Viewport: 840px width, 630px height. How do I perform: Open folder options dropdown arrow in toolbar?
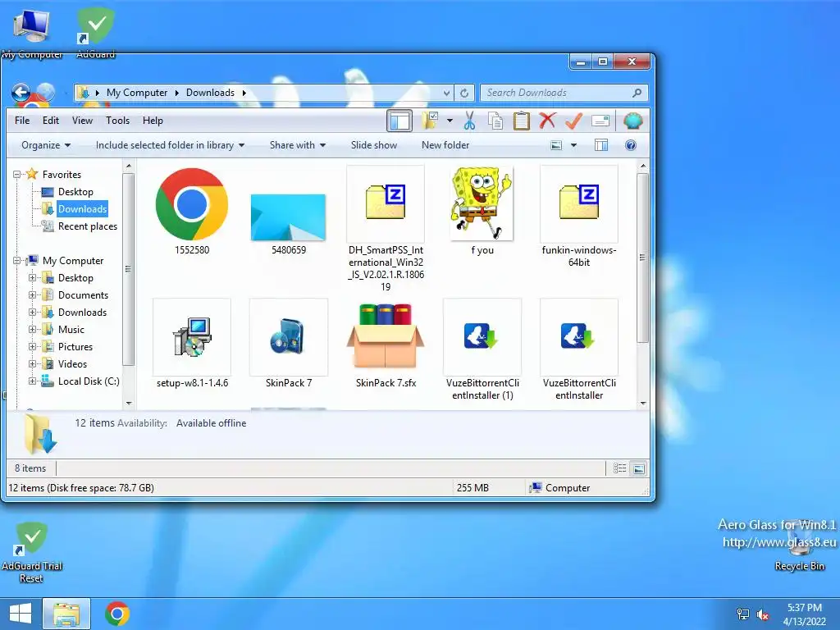pyautogui.click(x=450, y=121)
